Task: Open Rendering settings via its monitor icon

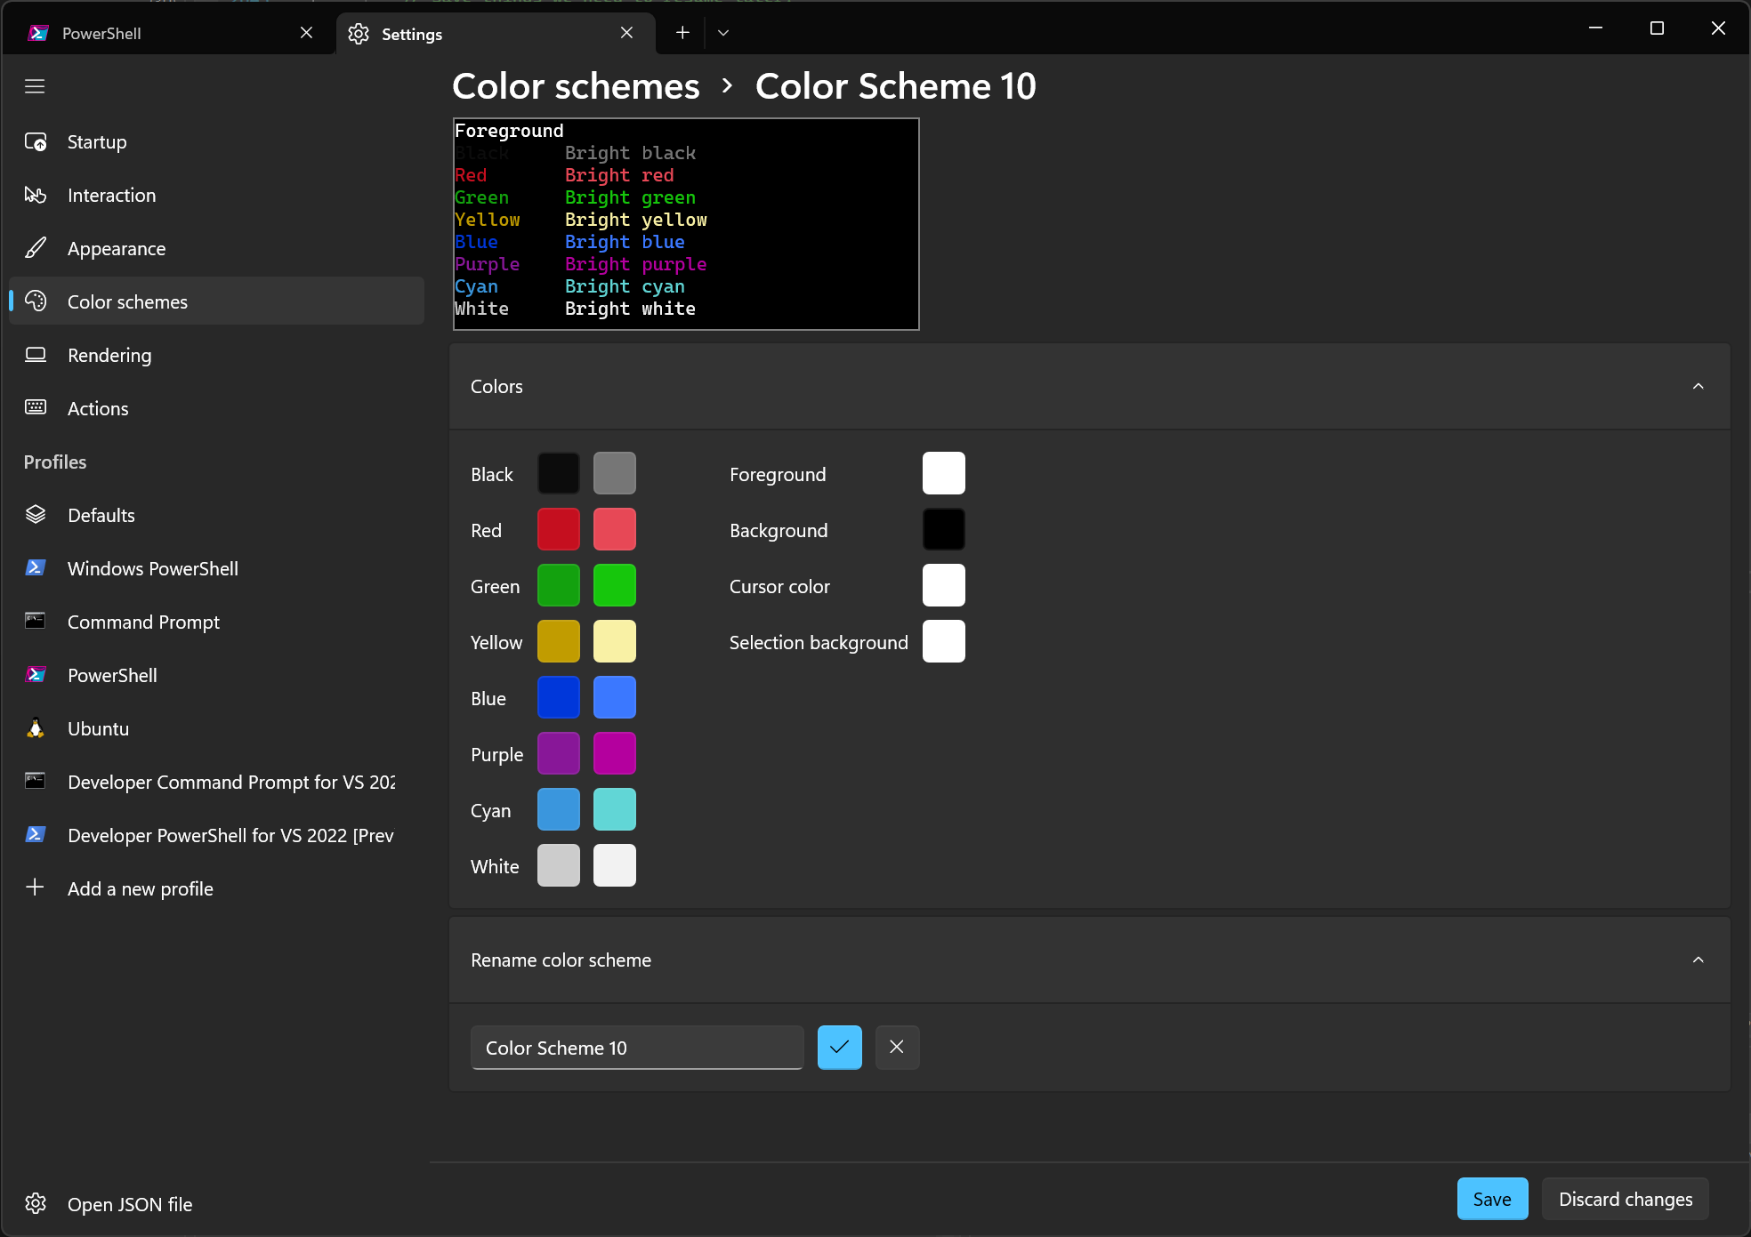Action: click(x=36, y=355)
